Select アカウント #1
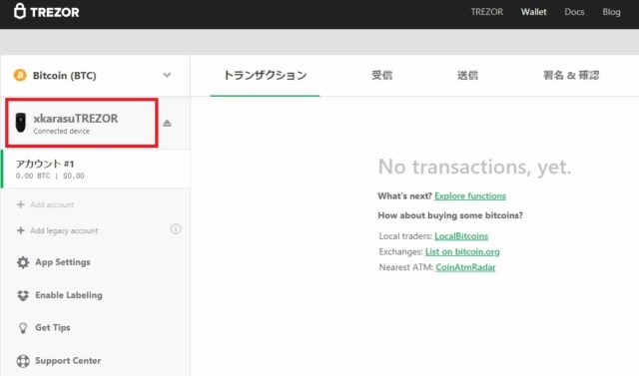 pos(96,169)
